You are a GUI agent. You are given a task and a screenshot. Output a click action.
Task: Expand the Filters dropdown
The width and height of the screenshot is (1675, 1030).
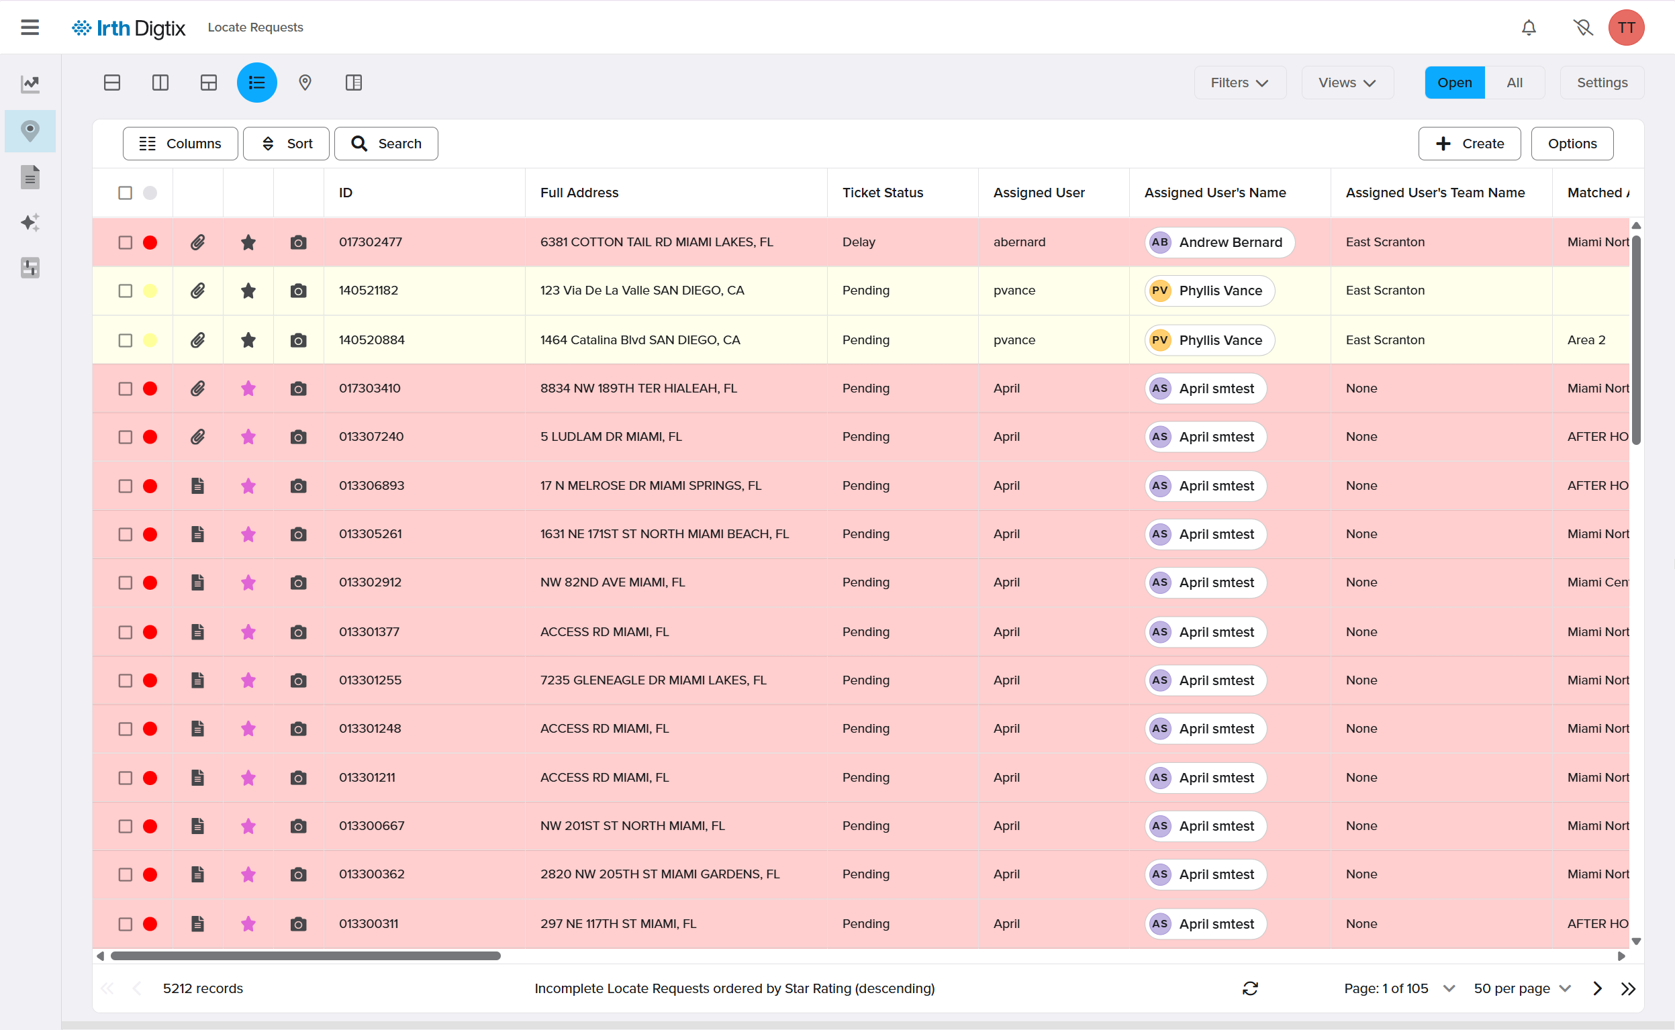pyautogui.click(x=1239, y=83)
